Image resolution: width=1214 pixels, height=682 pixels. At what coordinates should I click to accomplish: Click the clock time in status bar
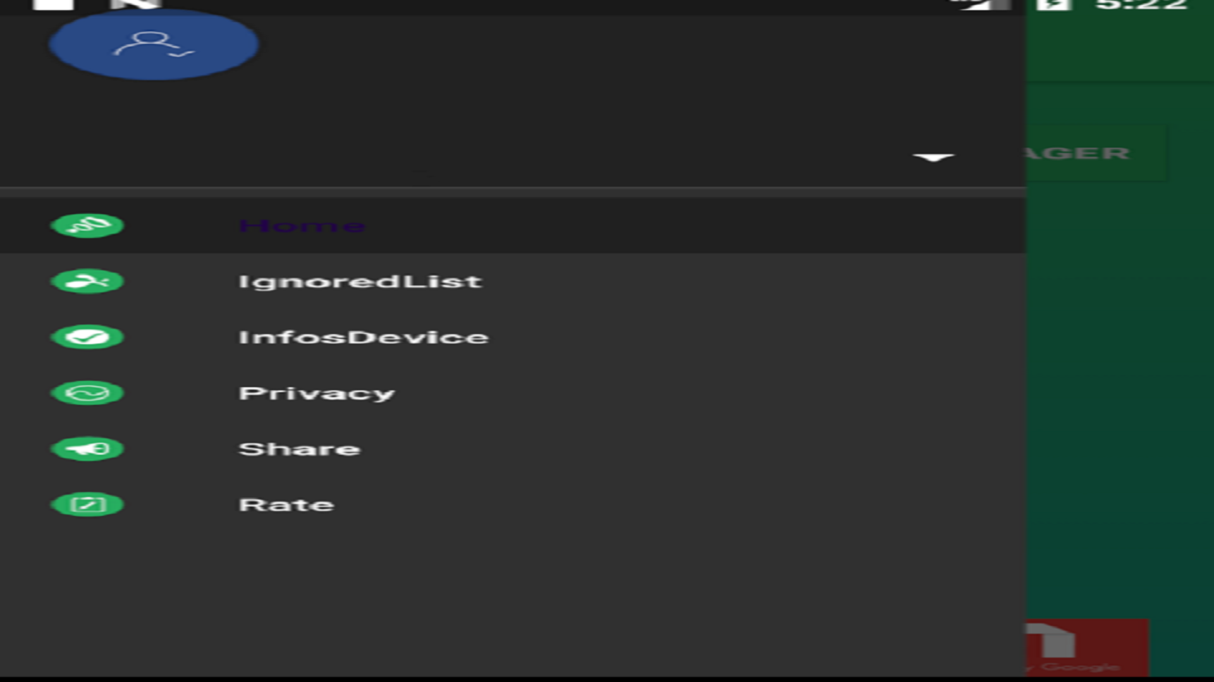coord(1141,5)
